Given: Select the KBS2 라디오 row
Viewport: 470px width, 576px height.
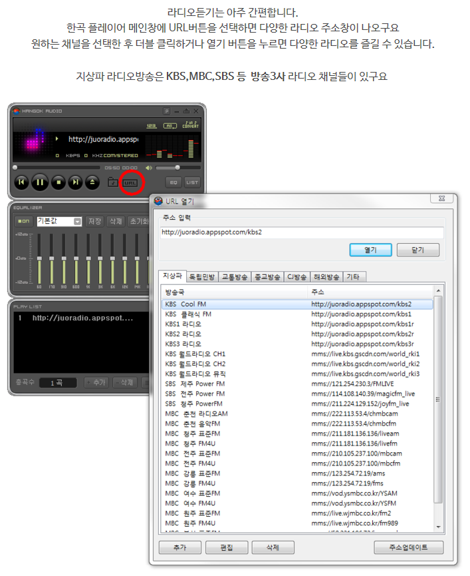Looking at the screenshot, I should point(297,334).
